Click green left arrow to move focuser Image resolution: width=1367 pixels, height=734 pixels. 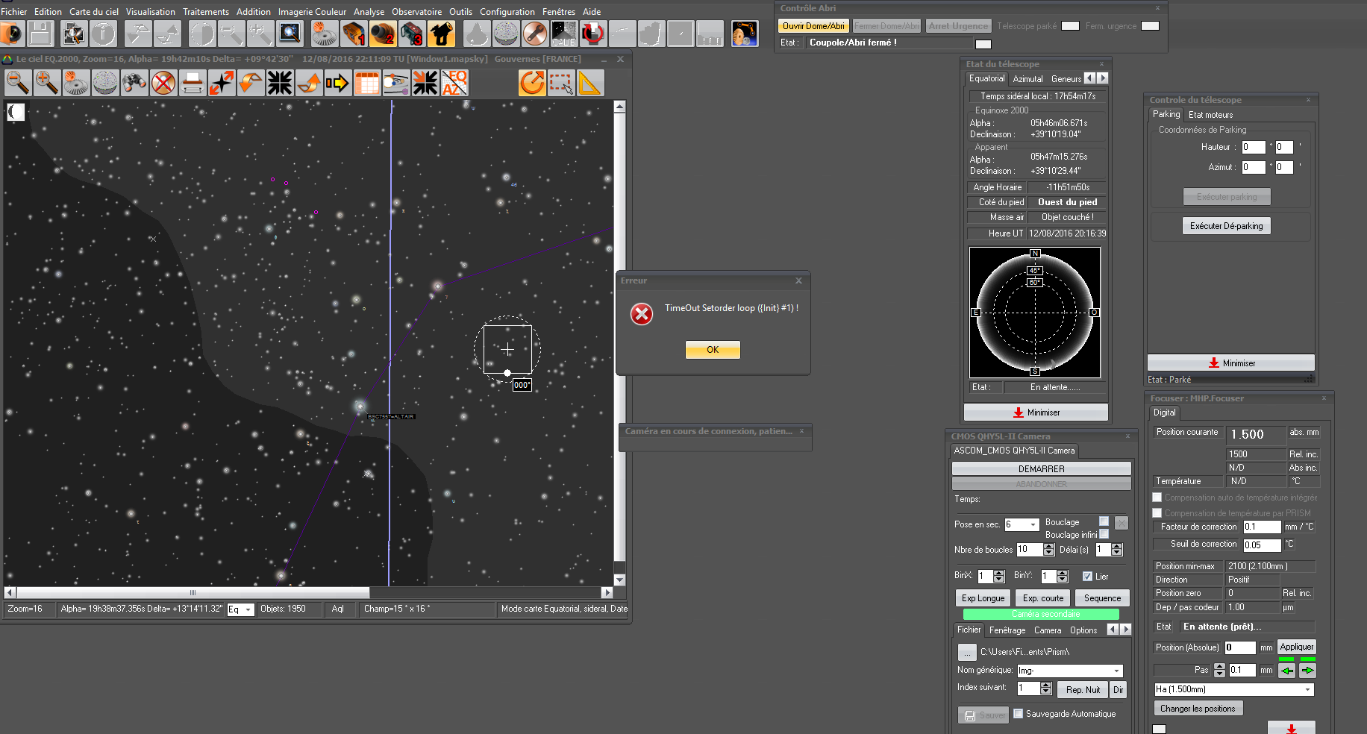pyautogui.click(x=1286, y=670)
